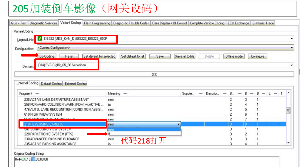This screenshot has height=167, width=300.
Task: Expand the Configuration combo box
Action: point(291,48)
